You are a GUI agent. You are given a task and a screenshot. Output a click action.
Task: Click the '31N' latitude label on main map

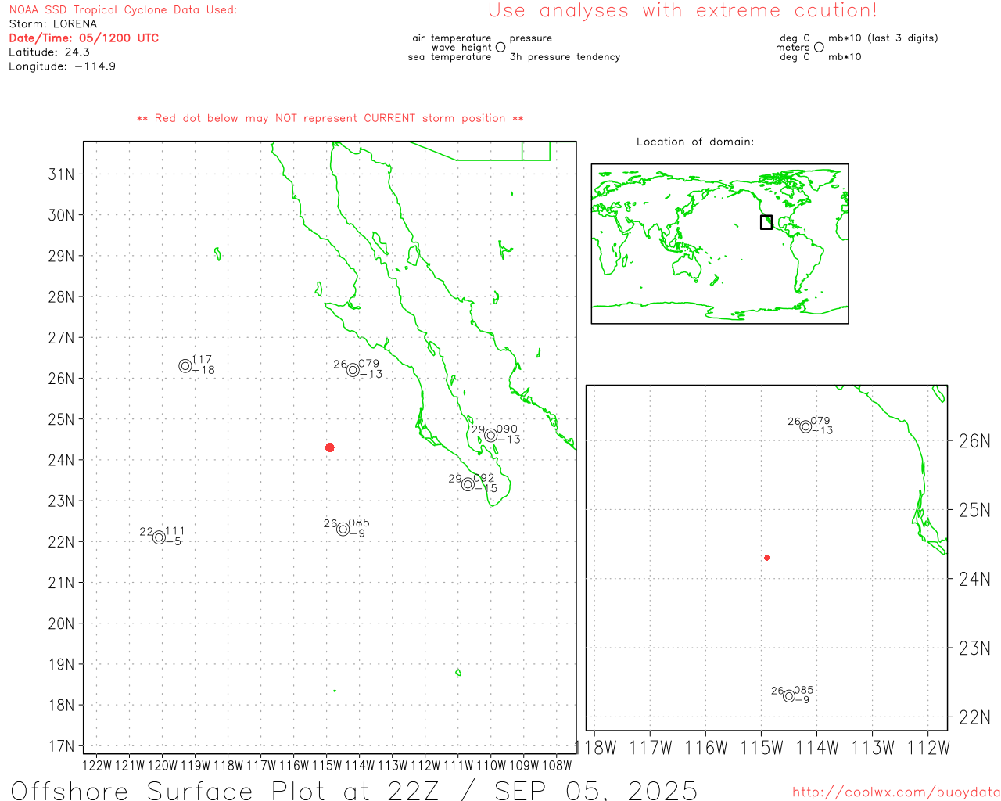point(62,174)
